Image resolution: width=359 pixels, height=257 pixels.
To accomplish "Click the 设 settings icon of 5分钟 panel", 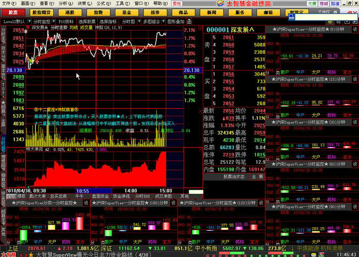I will 355,29.
